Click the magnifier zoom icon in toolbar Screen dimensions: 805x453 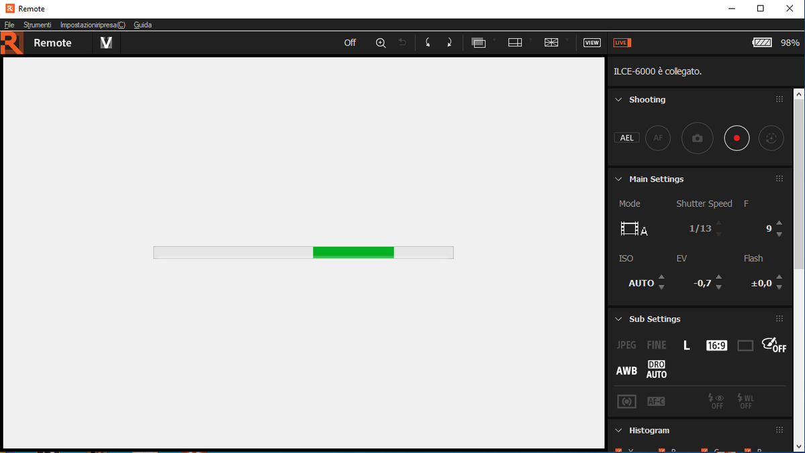tap(381, 43)
